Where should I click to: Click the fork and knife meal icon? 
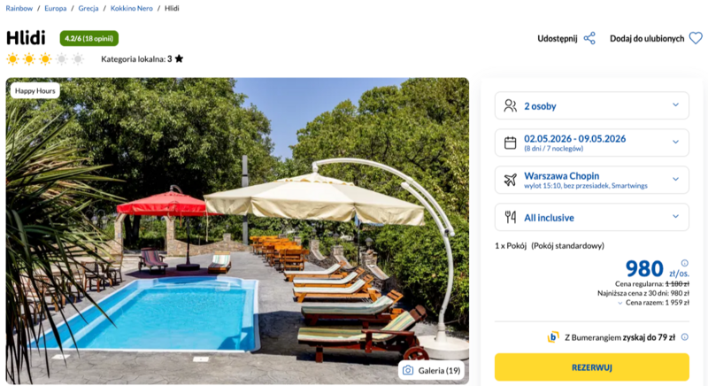510,217
